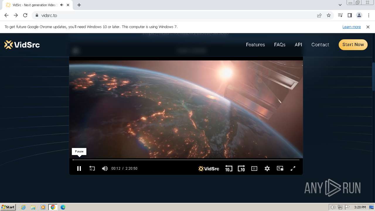The image size is (375, 211).
Task: Open Windows Explorer folder from taskbar
Action: pyautogui.click(x=33, y=207)
